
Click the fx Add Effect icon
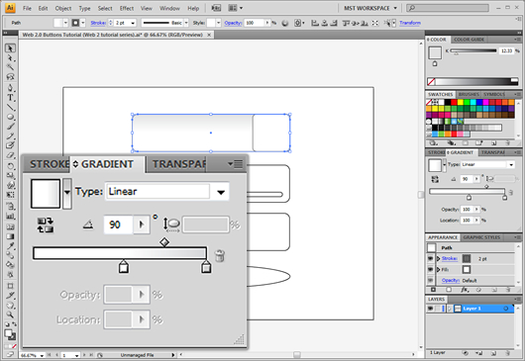(x=465, y=290)
